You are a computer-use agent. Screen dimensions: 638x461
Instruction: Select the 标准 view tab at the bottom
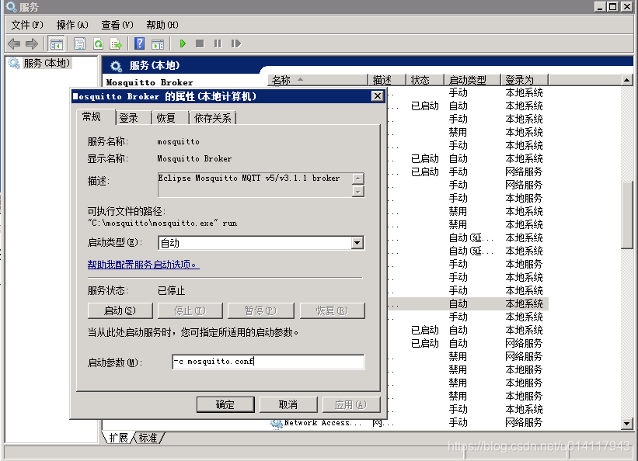[148, 438]
